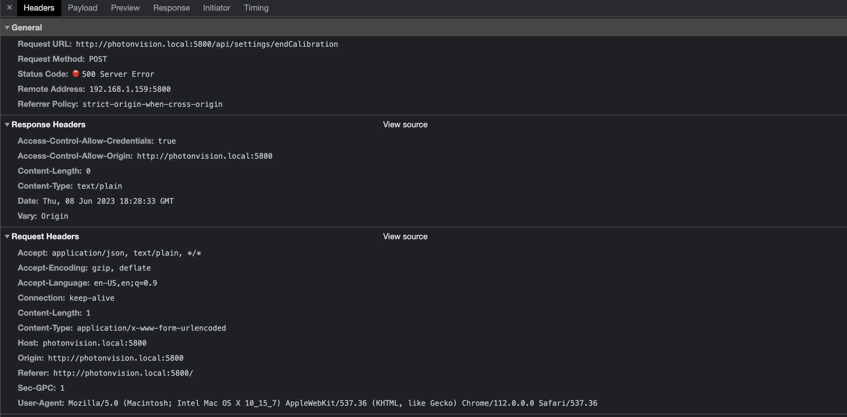The width and height of the screenshot is (847, 417).
Task: Open the Timing tab
Action: tap(256, 8)
